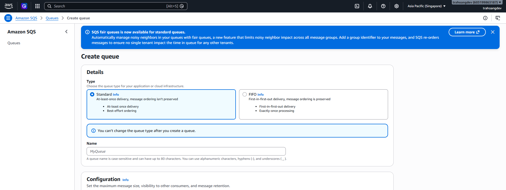
Task: Open Info link next to FIFO
Action: click(261, 95)
